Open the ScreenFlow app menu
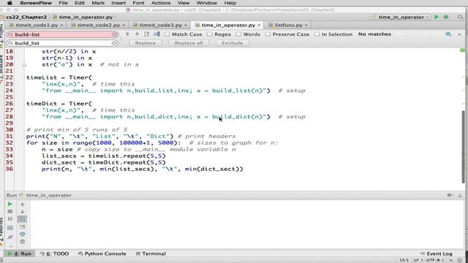The width and height of the screenshot is (468, 263). [36, 3]
